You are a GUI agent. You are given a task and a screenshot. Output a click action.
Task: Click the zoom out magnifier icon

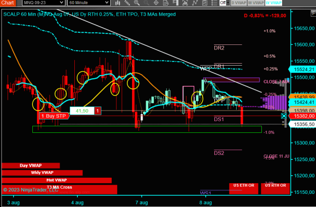coord(147,3)
